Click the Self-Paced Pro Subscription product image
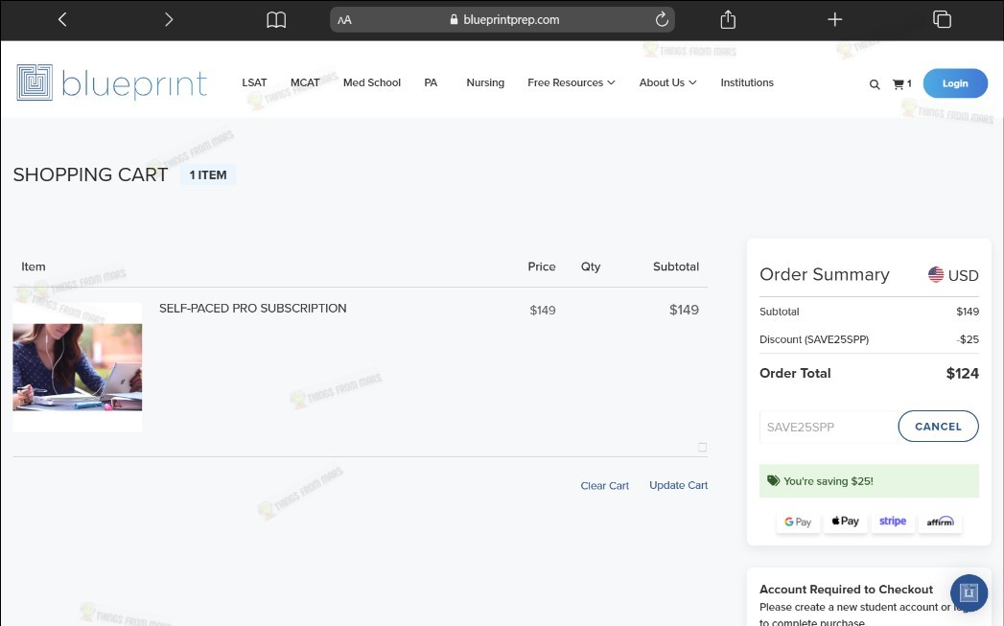1004x626 pixels. coord(78,367)
